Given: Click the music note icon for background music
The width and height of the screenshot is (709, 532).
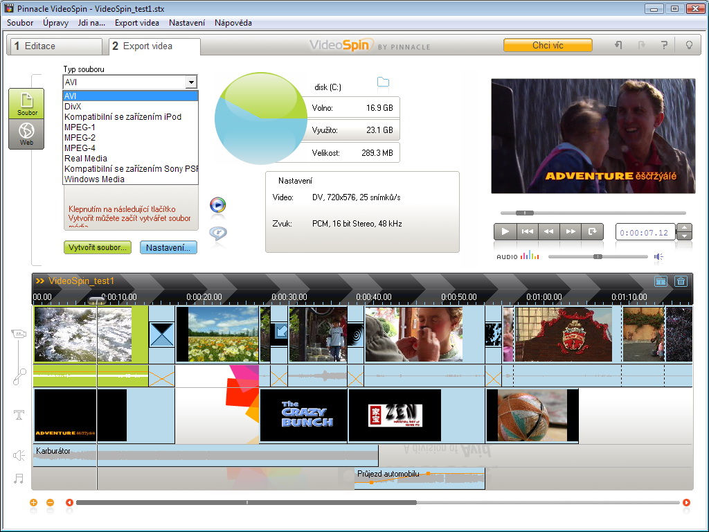Looking at the screenshot, I should [19, 478].
